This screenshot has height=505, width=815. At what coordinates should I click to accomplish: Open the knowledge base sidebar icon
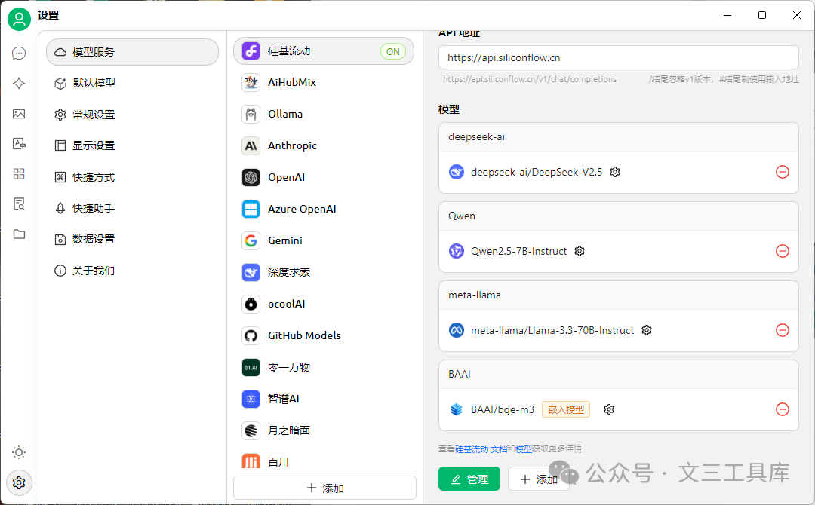[x=19, y=204]
